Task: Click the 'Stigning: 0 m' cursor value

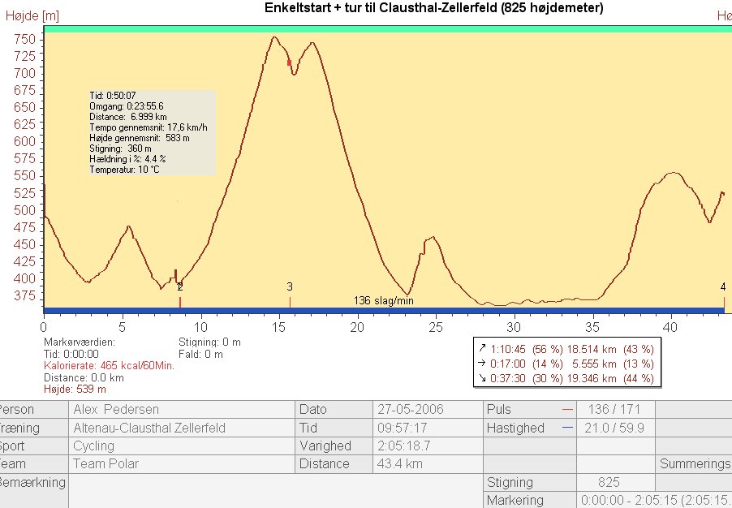Action: 209,342
